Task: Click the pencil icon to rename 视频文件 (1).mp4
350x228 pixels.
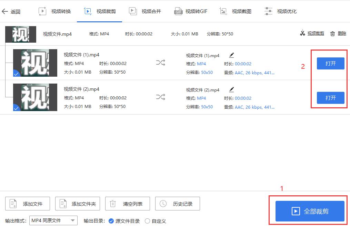Action: tap(231, 55)
